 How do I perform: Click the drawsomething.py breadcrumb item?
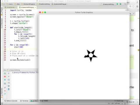[x=59, y=4]
